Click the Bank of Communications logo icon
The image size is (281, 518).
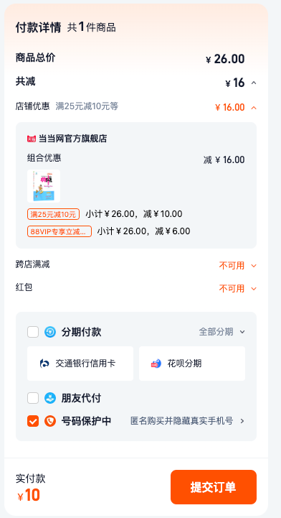click(44, 364)
